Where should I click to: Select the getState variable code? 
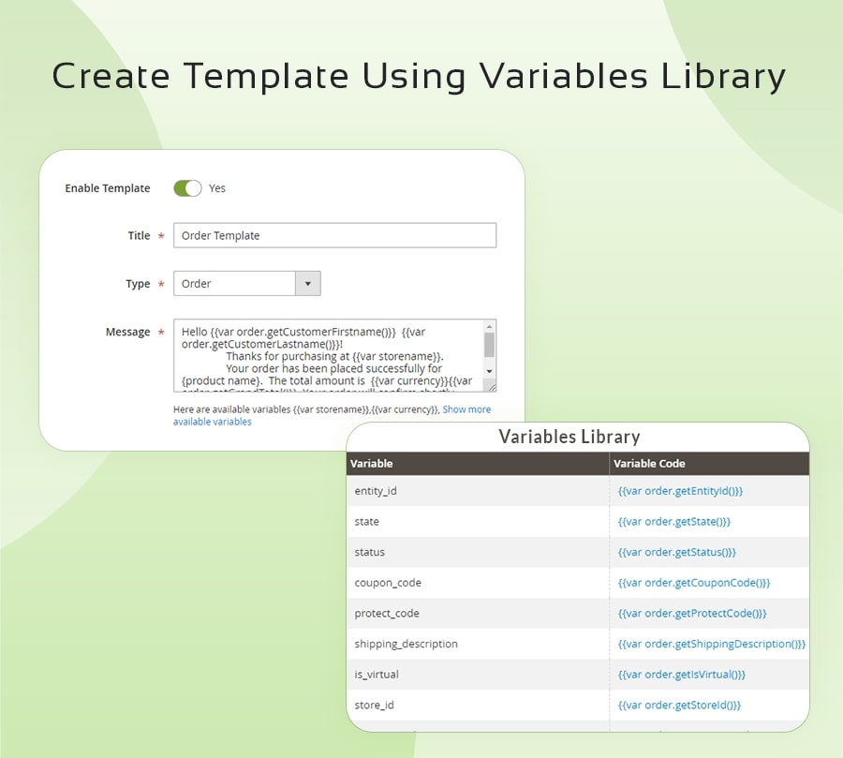click(x=673, y=522)
